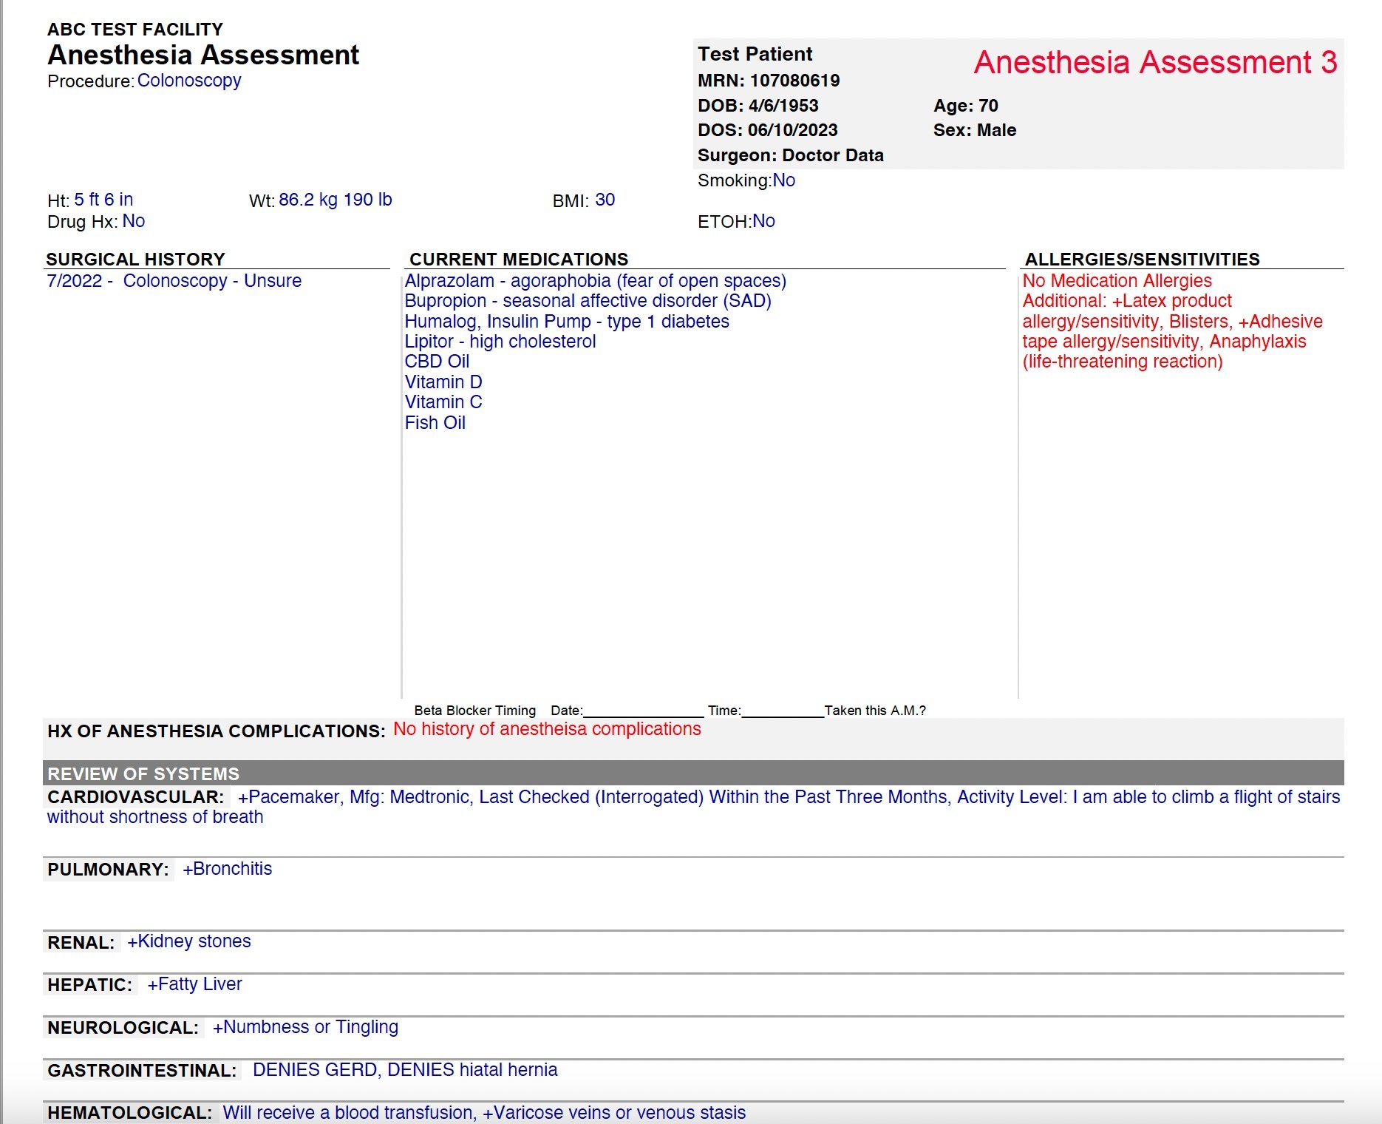
Task: Click 'HX OF ANESTHESIA COMPLICATIONS:' label
Action: pyautogui.click(x=217, y=731)
